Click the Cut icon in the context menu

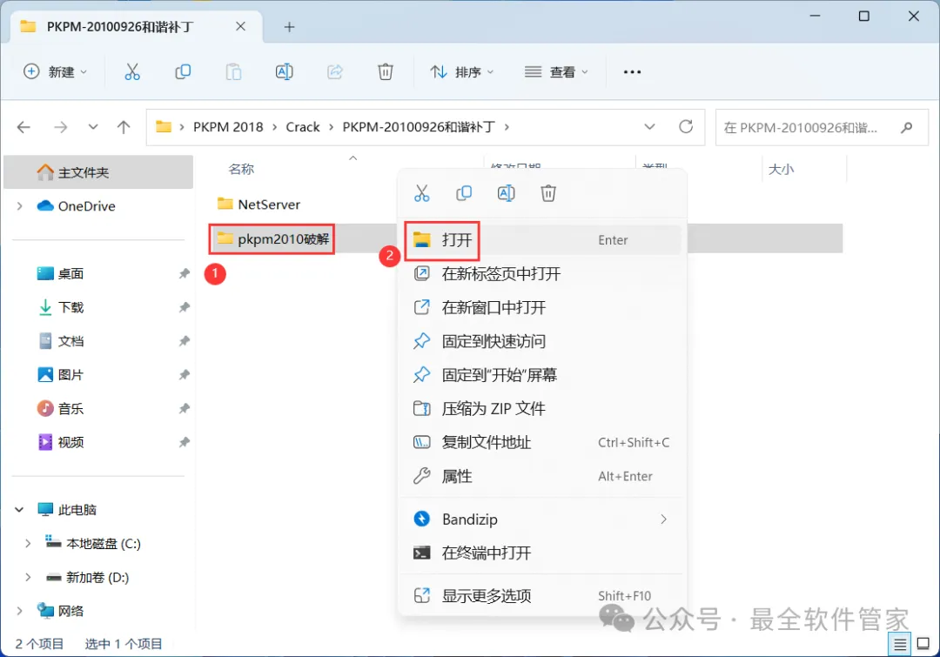pyautogui.click(x=422, y=193)
